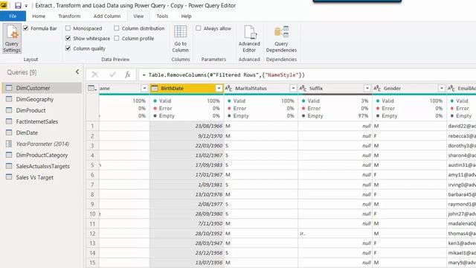Switch to the Home ribbon tab

point(39,16)
